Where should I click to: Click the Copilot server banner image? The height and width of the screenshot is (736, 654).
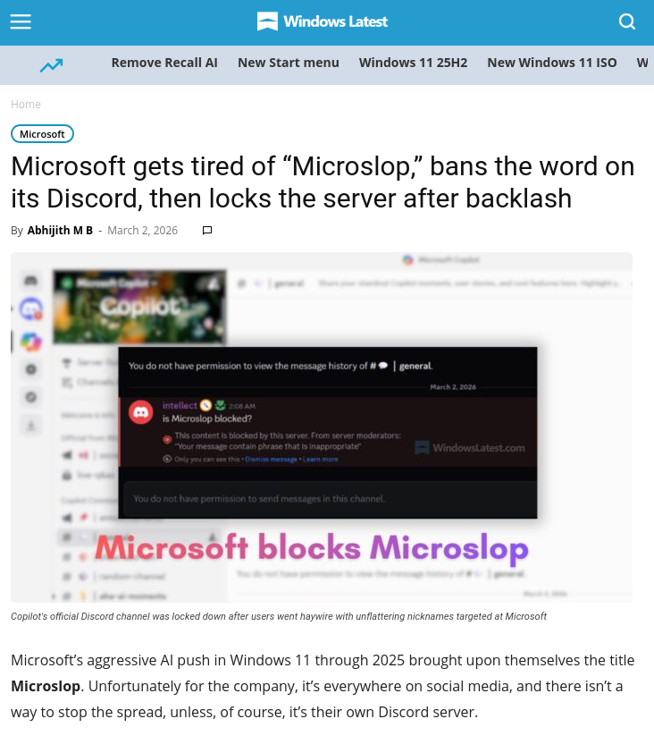click(x=139, y=307)
